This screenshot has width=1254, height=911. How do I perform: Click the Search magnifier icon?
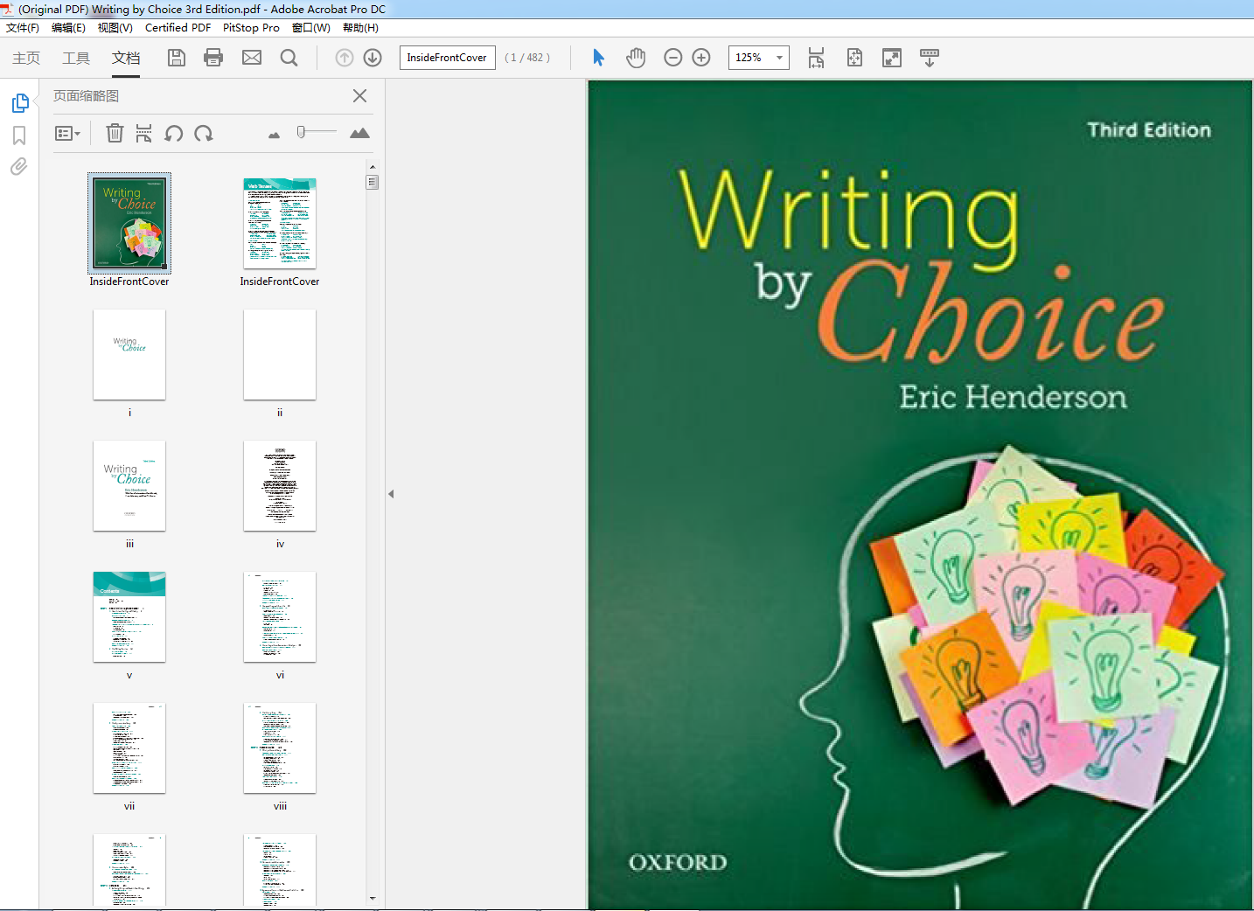coord(289,58)
